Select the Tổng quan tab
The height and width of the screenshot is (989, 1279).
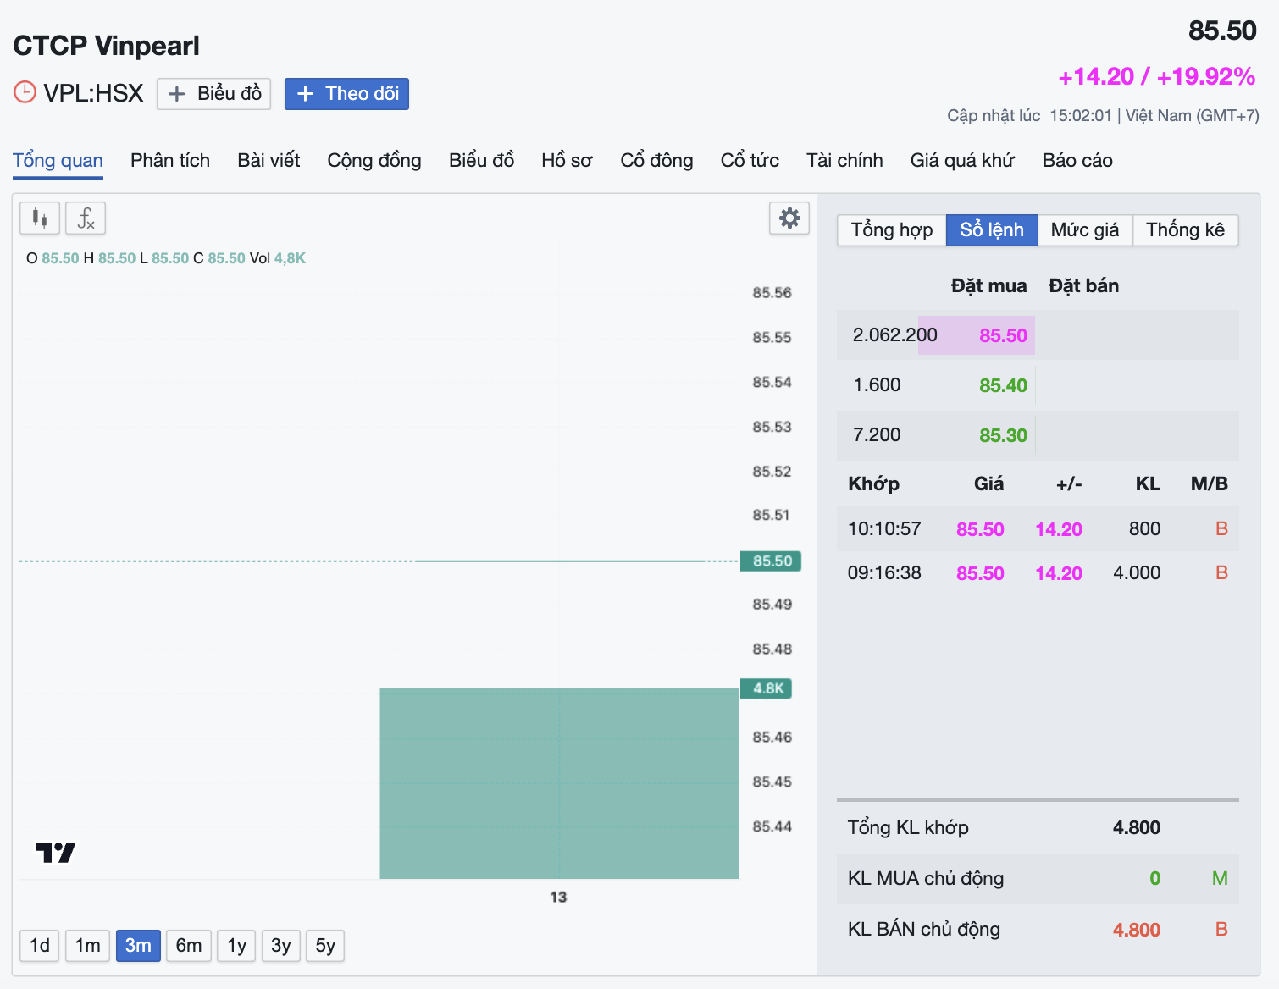pyautogui.click(x=58, y=160)
